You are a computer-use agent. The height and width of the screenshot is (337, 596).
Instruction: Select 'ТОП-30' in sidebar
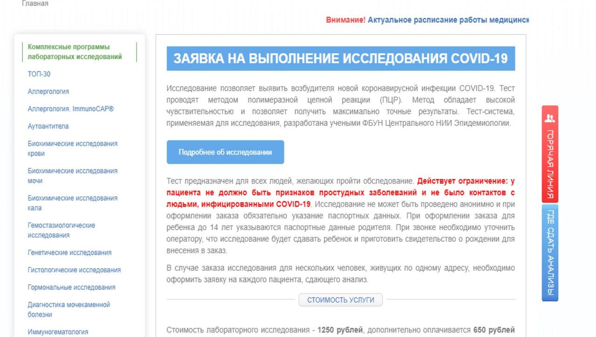[x=39, y=74]
